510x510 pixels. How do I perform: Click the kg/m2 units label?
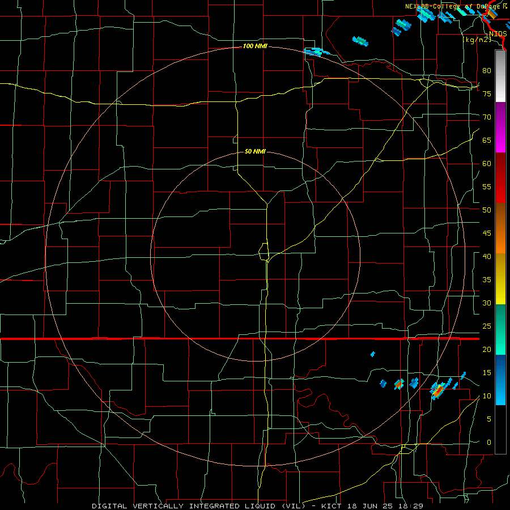[477, 40]
